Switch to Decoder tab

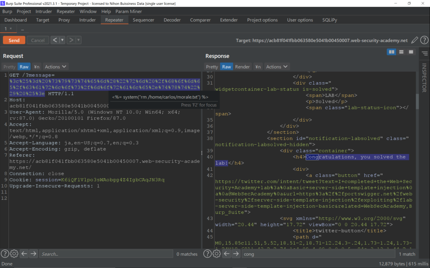click(x=172, y=20)
